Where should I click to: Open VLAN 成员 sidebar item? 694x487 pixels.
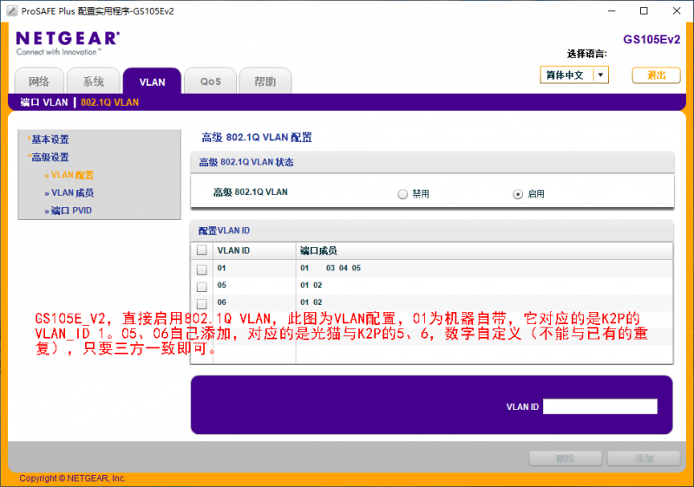click(x=72, y=192)
